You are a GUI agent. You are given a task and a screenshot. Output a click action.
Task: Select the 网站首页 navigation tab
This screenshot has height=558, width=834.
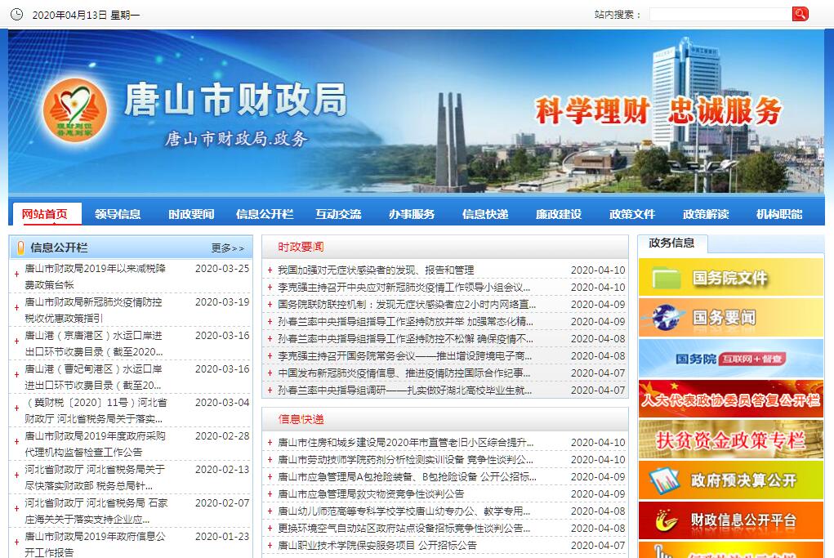point(46,214)
